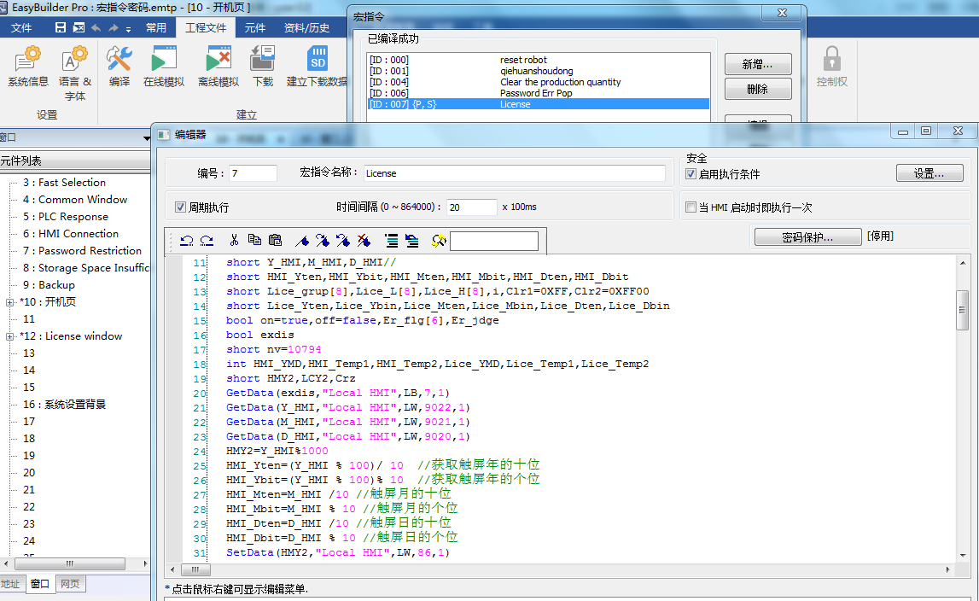Enable 当 HMI 启动时即执行一次 checkbox

click(691, 207)
